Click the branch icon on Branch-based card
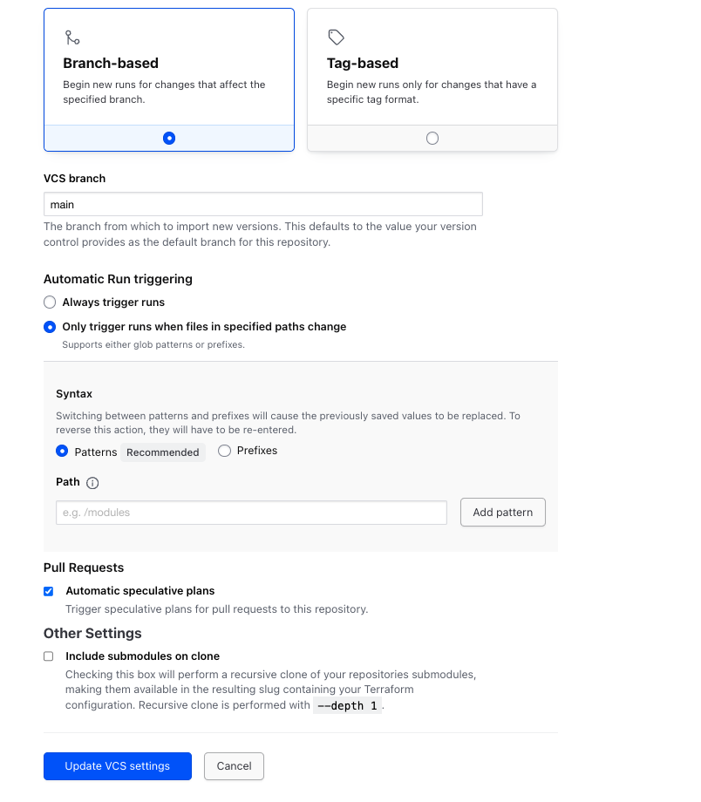Screen dimensions: 701x802 click(x=72, y=37)
